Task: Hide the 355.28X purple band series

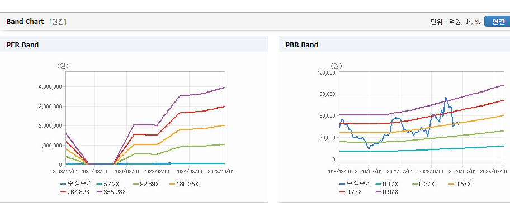Action: pos(111,192)
